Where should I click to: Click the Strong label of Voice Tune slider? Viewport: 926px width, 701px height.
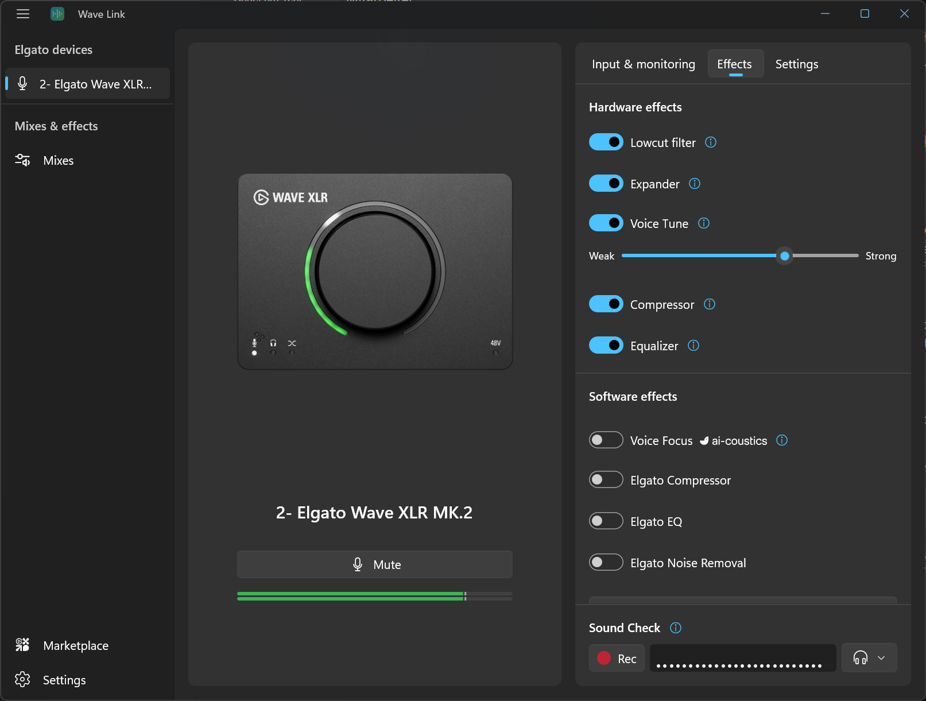[881, 256]
